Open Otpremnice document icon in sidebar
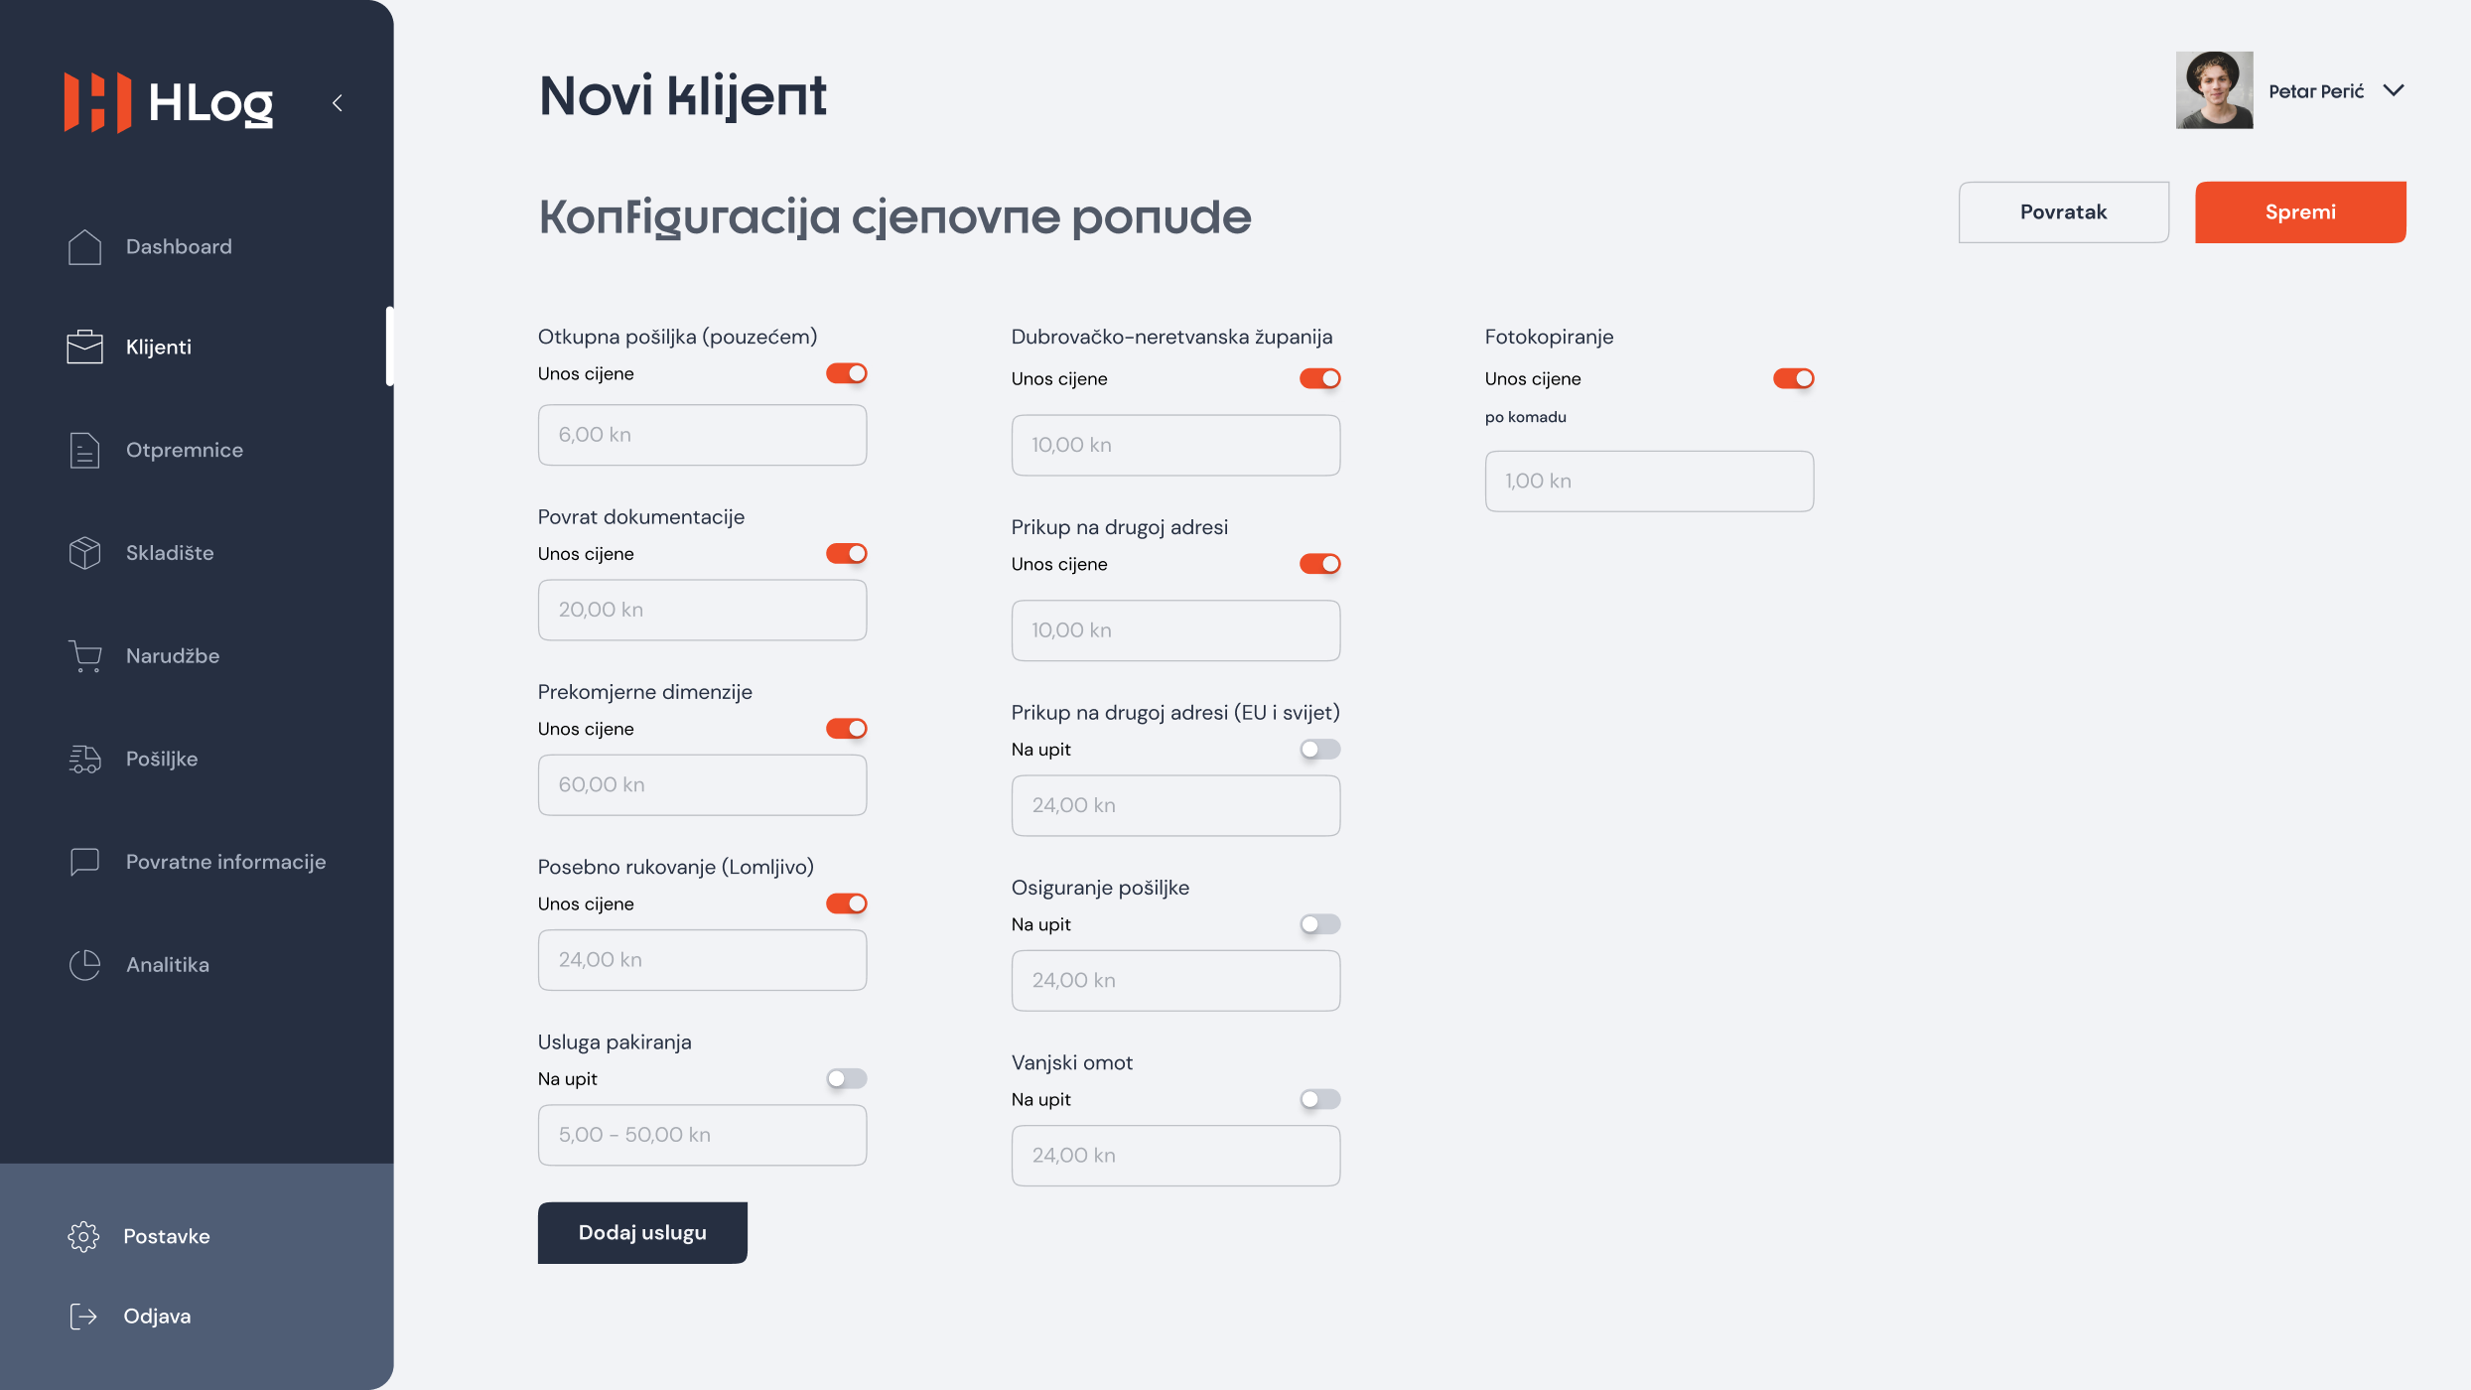Image resolution: width=2471 pixels, height=1390 pixels. click(x=84, y=450)
